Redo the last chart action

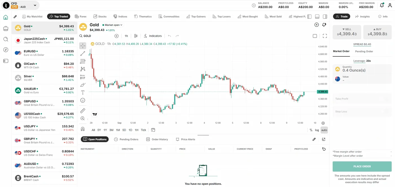[177, 36]
